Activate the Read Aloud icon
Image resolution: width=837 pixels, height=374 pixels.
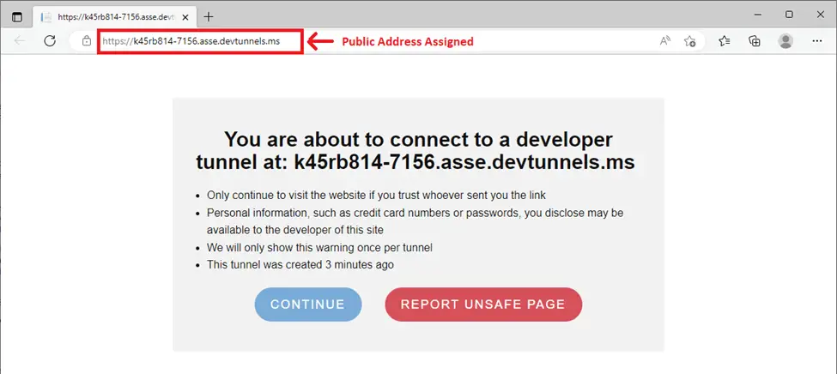coord(665,41)
